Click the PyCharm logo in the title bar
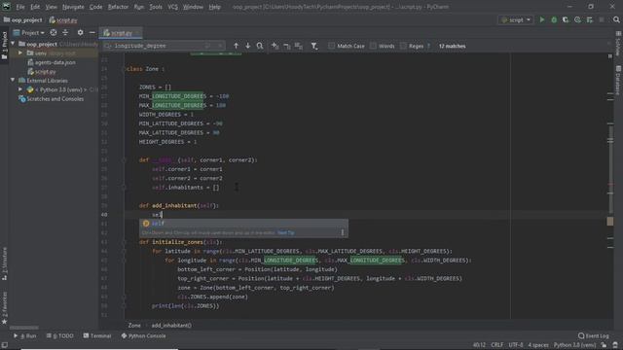 click(x=7, y=7)
